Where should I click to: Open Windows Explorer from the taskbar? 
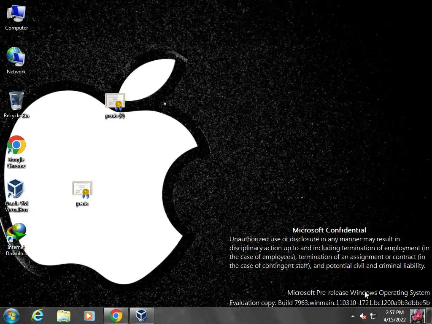pyautogui.click(x=63, y=316)
